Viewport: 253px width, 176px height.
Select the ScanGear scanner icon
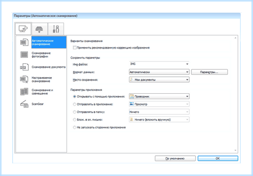[24, 104]
